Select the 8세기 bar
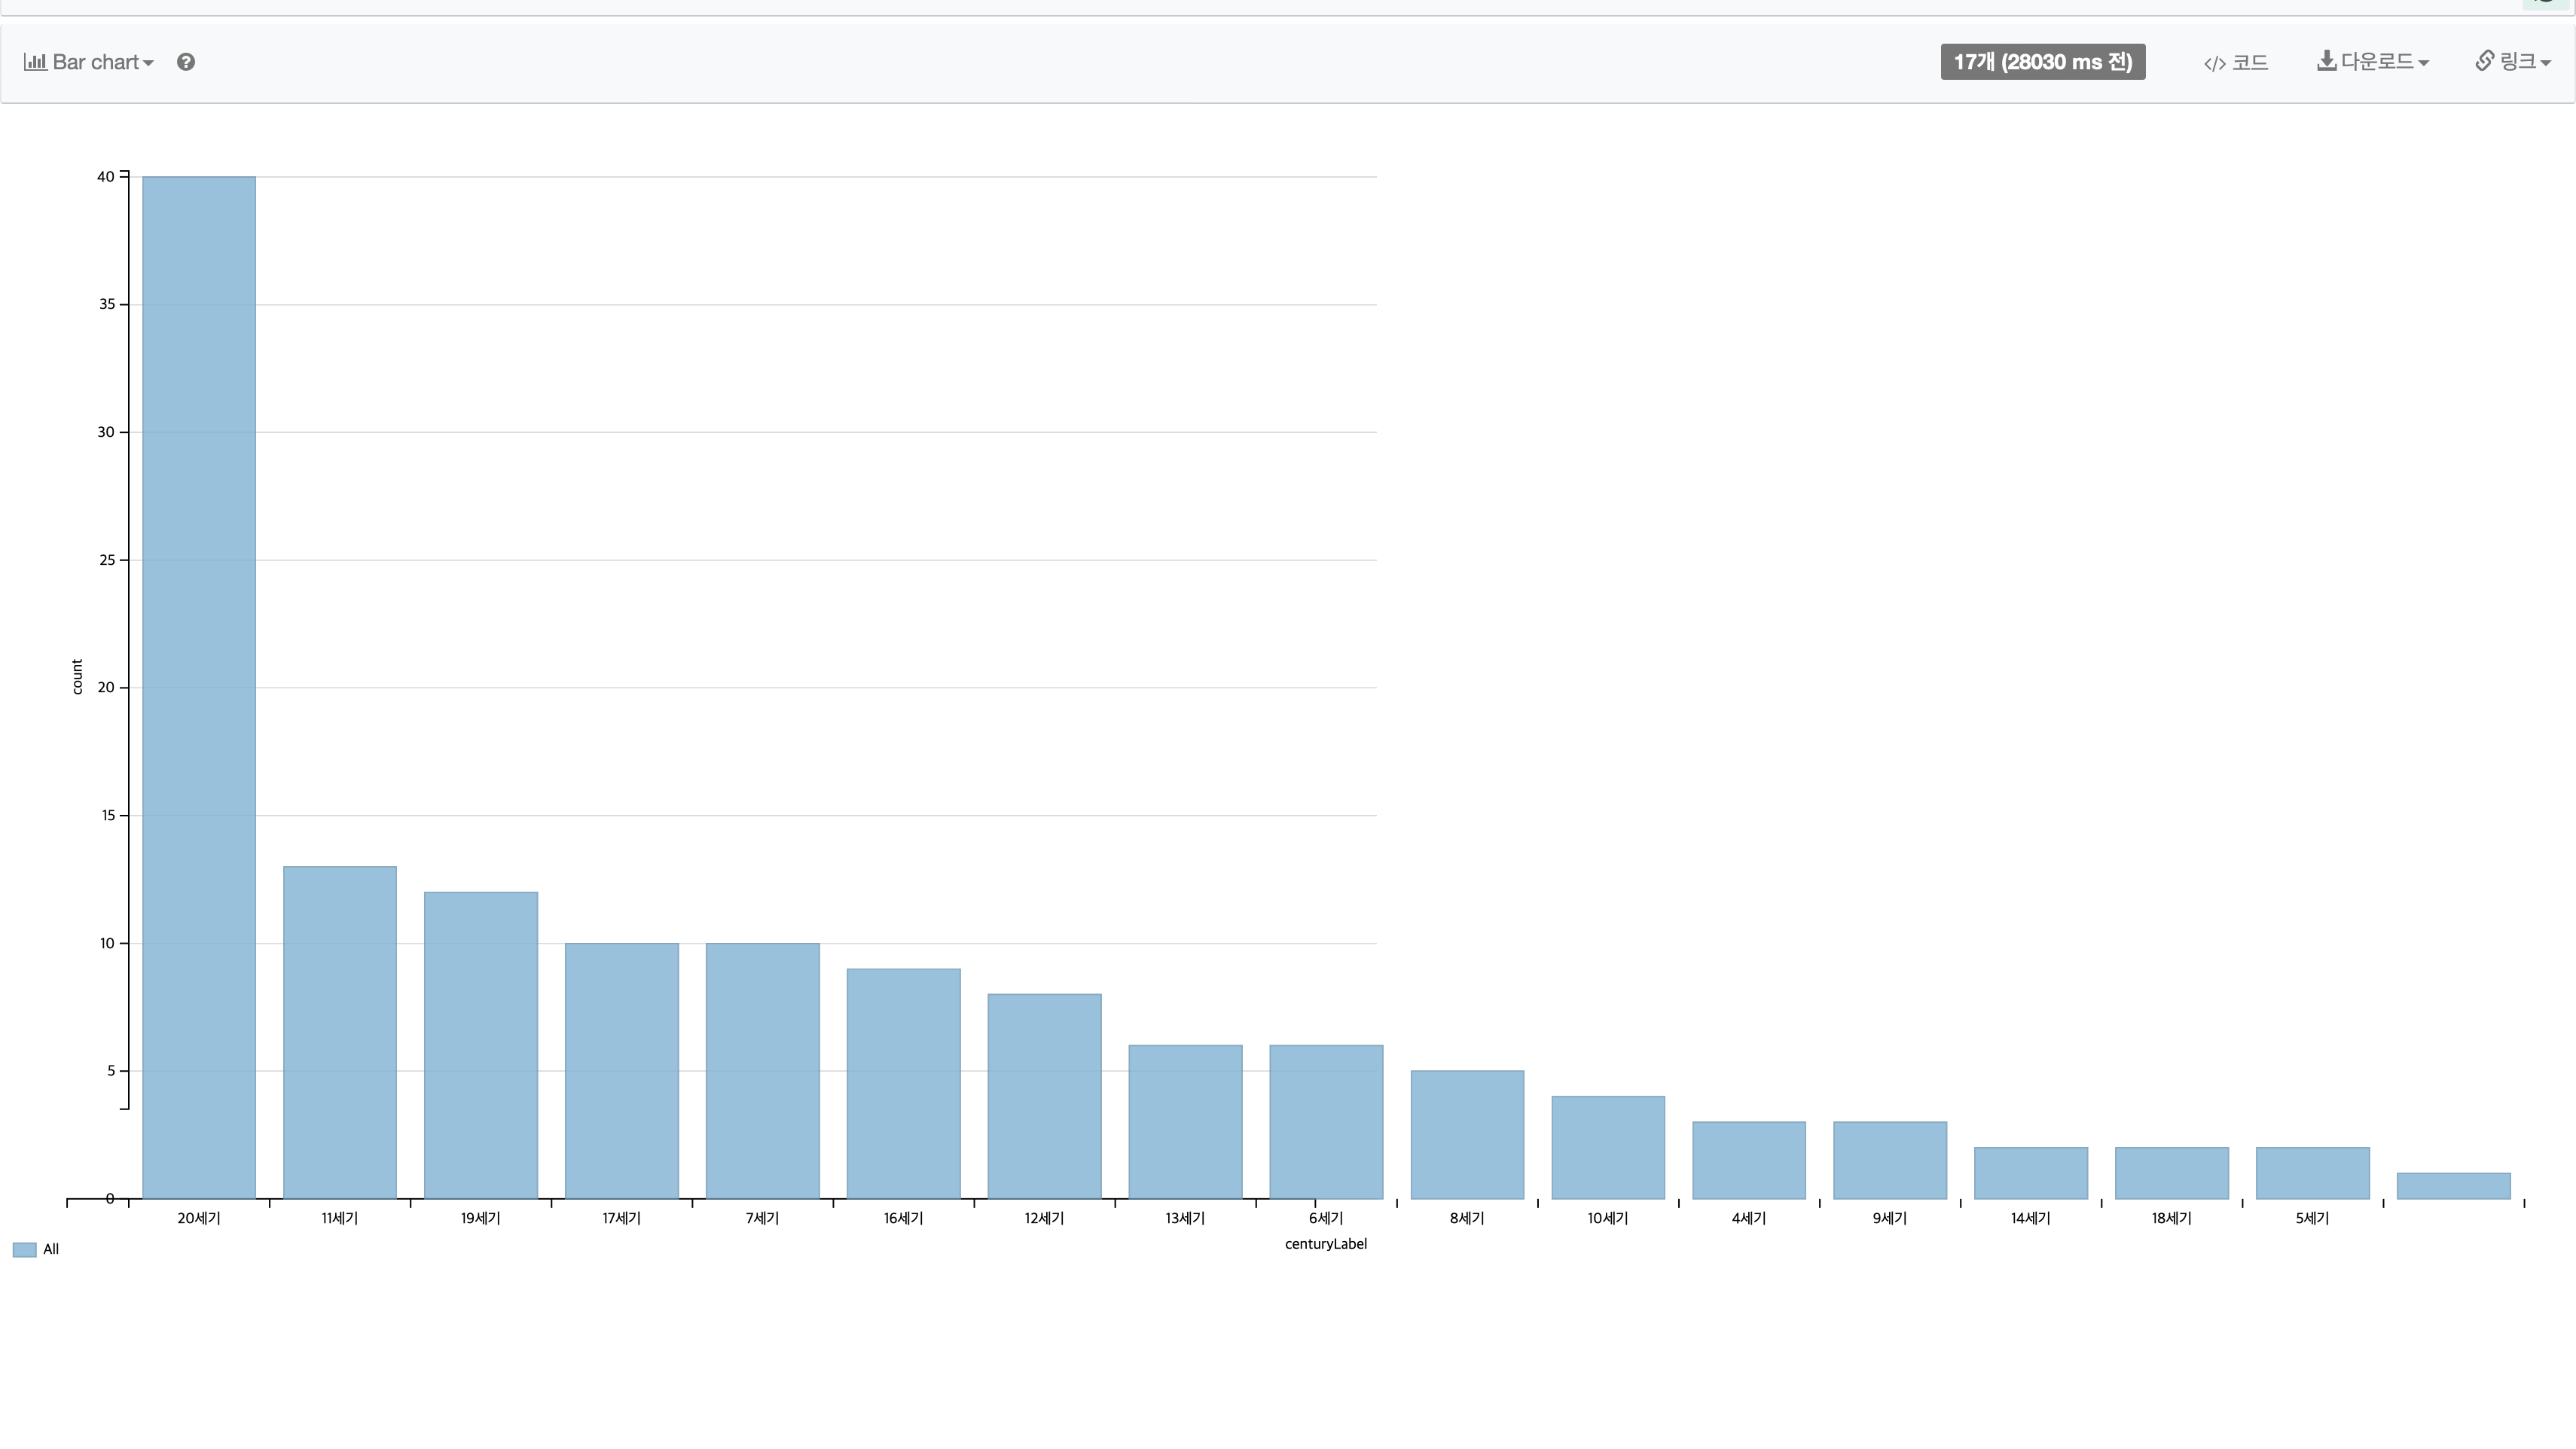 (1467, 1134)
